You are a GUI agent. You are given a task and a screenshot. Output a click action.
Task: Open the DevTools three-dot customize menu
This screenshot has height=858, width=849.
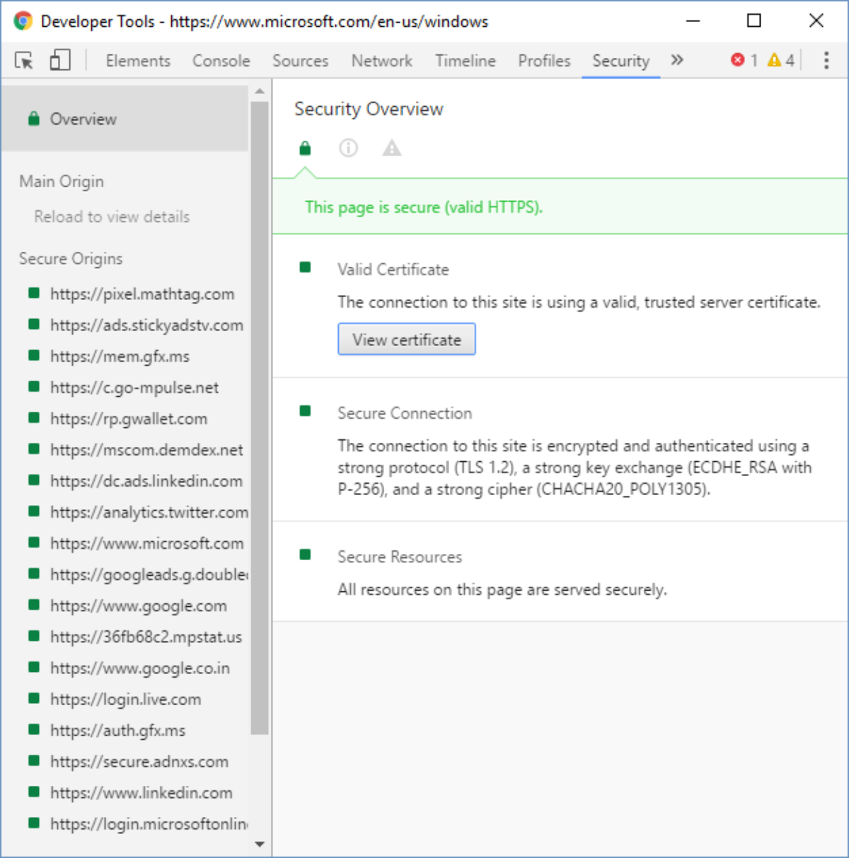(x=826, y=61)
